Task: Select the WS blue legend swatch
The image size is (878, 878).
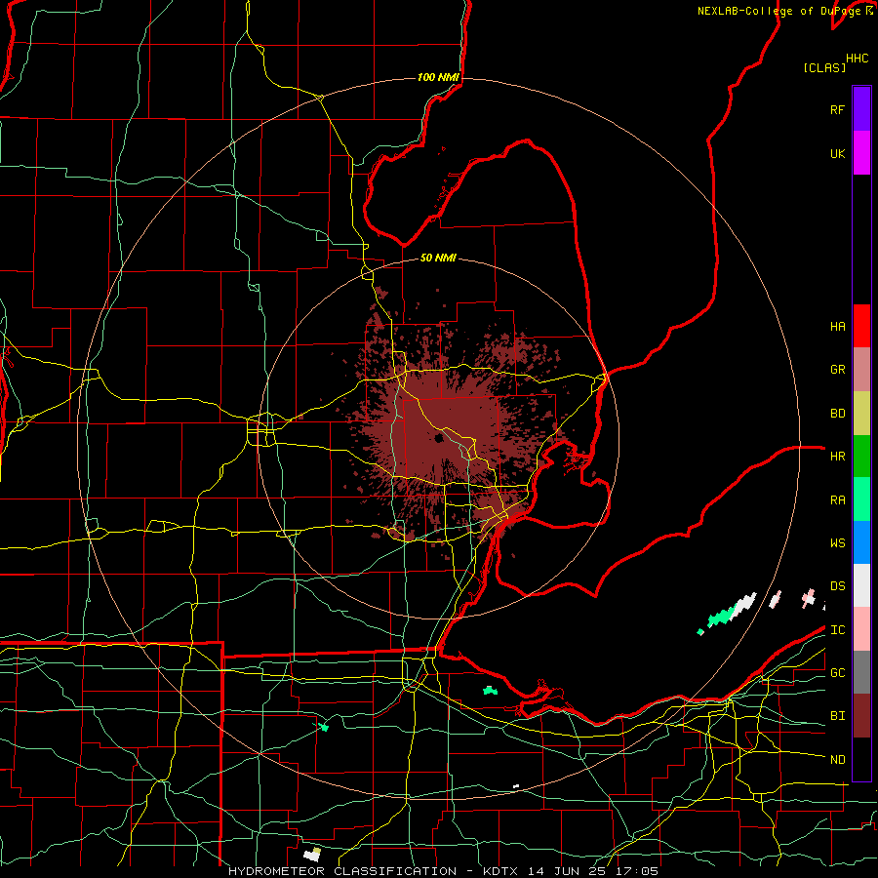Action: (861, 542)
